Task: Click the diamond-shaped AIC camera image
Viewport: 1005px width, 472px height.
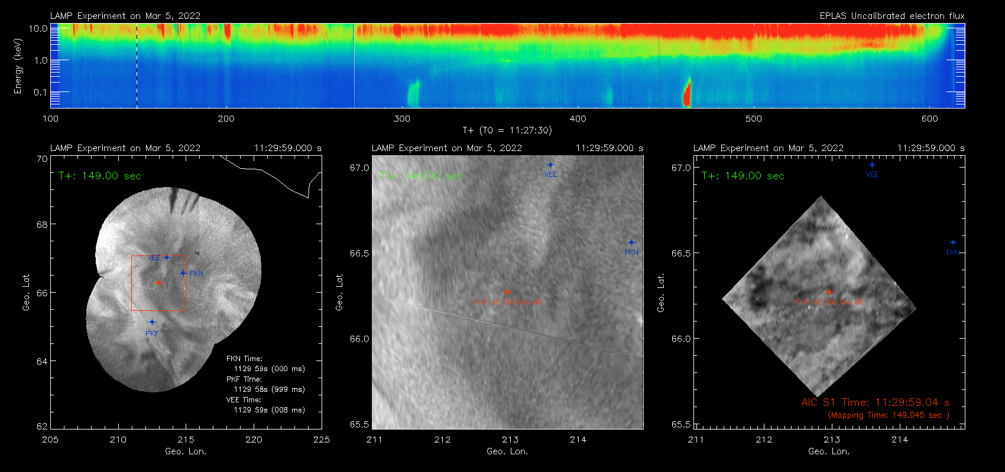Action: [819, 296]
